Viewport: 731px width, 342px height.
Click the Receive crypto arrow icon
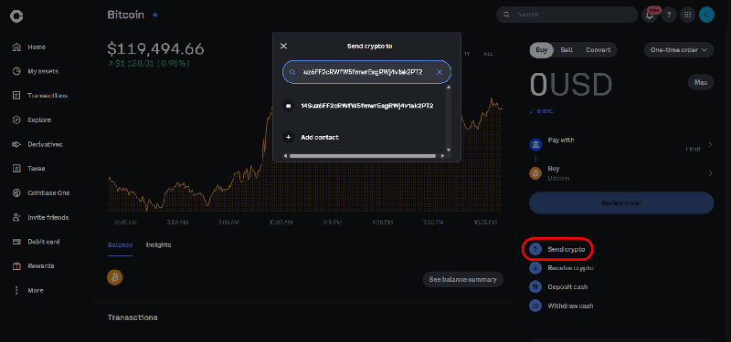[535, 268]
